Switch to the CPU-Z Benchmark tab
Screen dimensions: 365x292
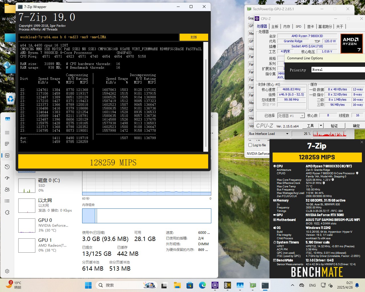pyautogui.click(x=325, y=27)
